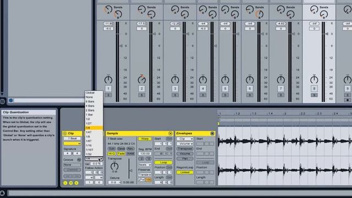The width and height of the screenshot is (352, 198).
Task: Toggle track 3 activator button
Action: click(x=175, y=89)
